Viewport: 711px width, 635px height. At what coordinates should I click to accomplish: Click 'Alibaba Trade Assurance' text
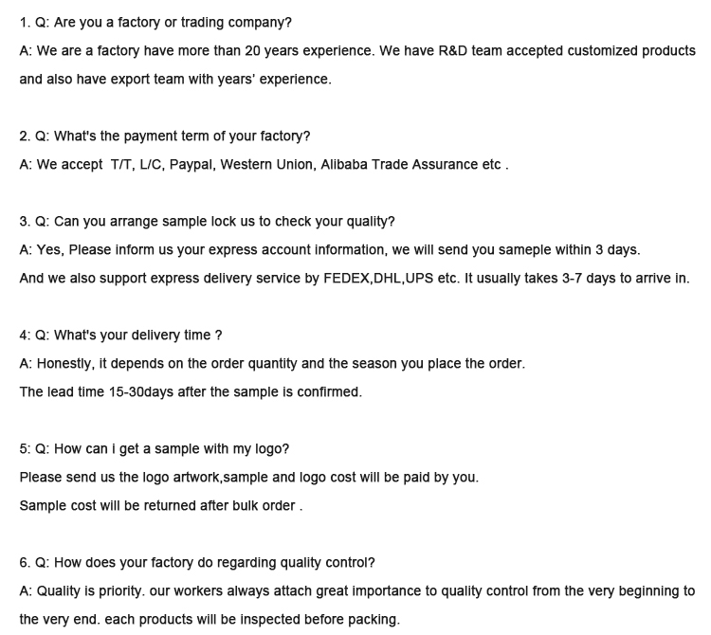pyautogui.click(x=399, y=164)
